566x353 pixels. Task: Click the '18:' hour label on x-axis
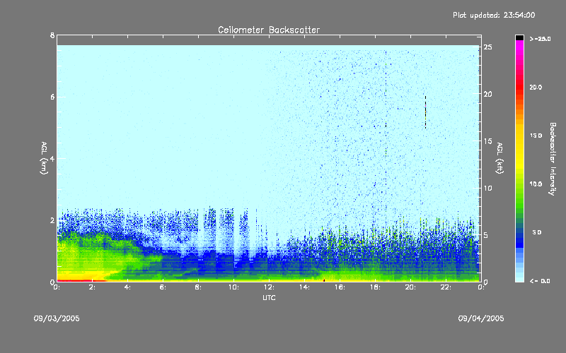375,287
